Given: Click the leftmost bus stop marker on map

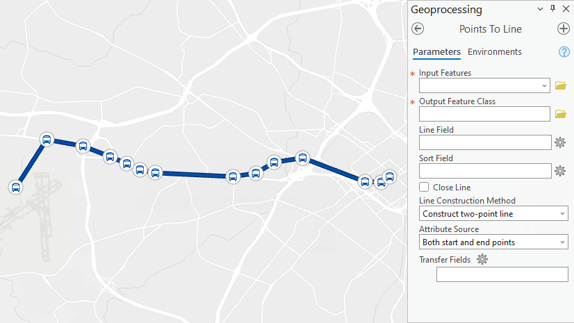Looking at the screenshot, I should click(16, 187).
